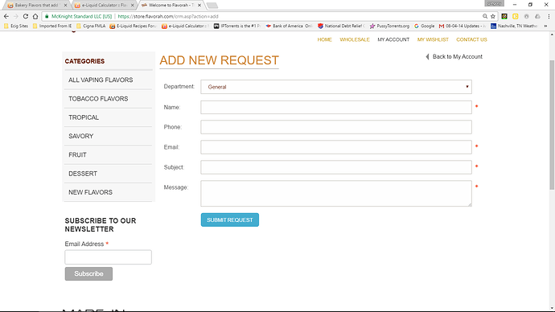The height and width of the screenshot is (312, 555).
Task: Open the Cigna FMLA bookmark folder
Action: point(91,26)
